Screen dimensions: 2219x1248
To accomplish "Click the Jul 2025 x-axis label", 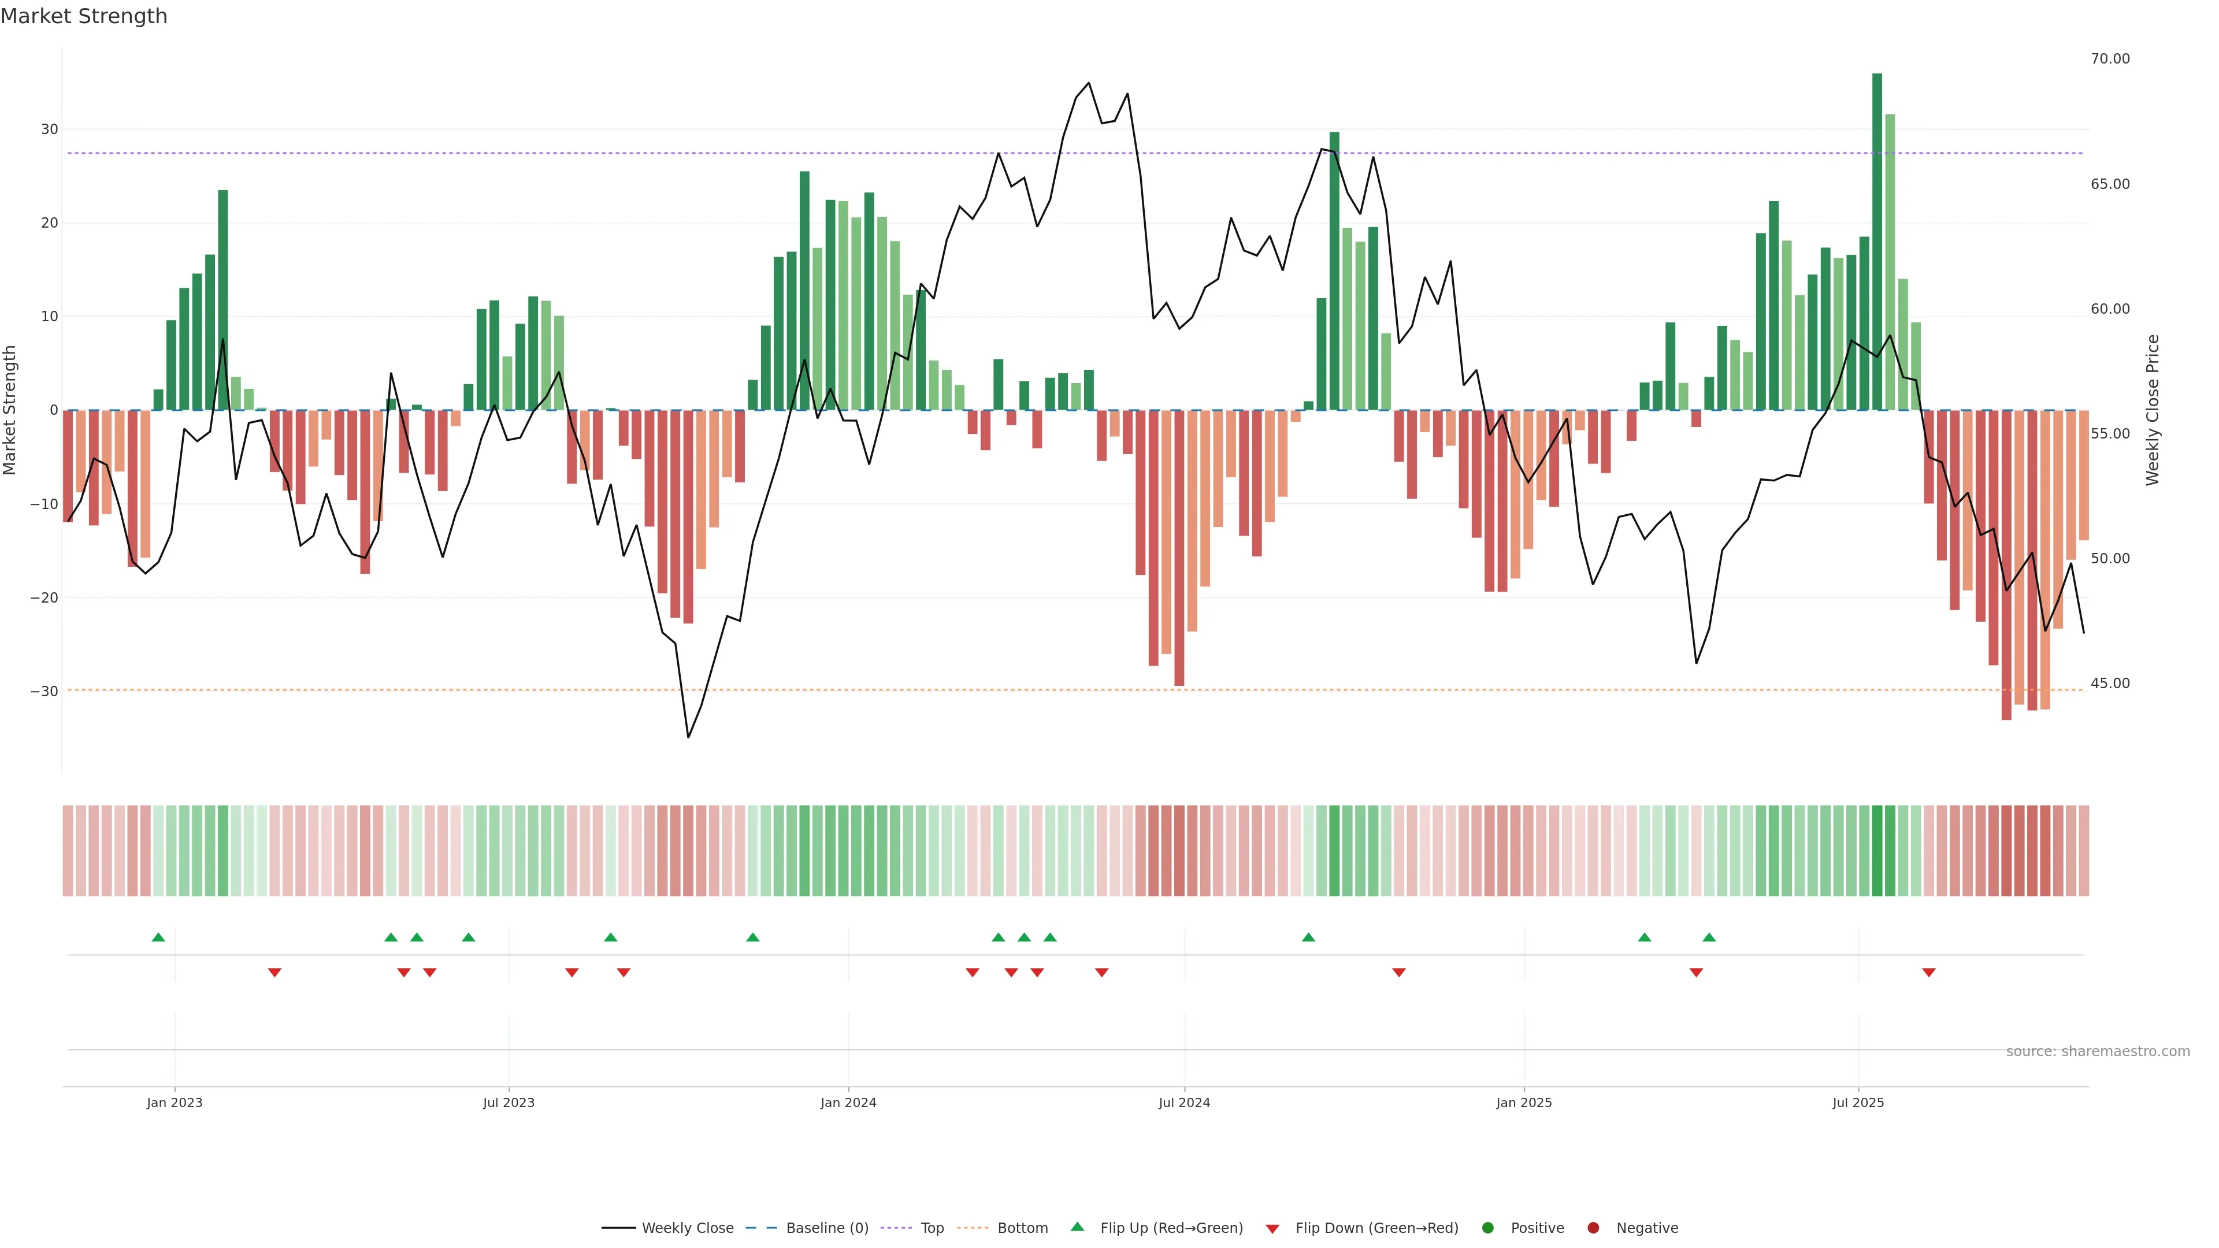I will pyautogui.click(x=1858, y=1102).
